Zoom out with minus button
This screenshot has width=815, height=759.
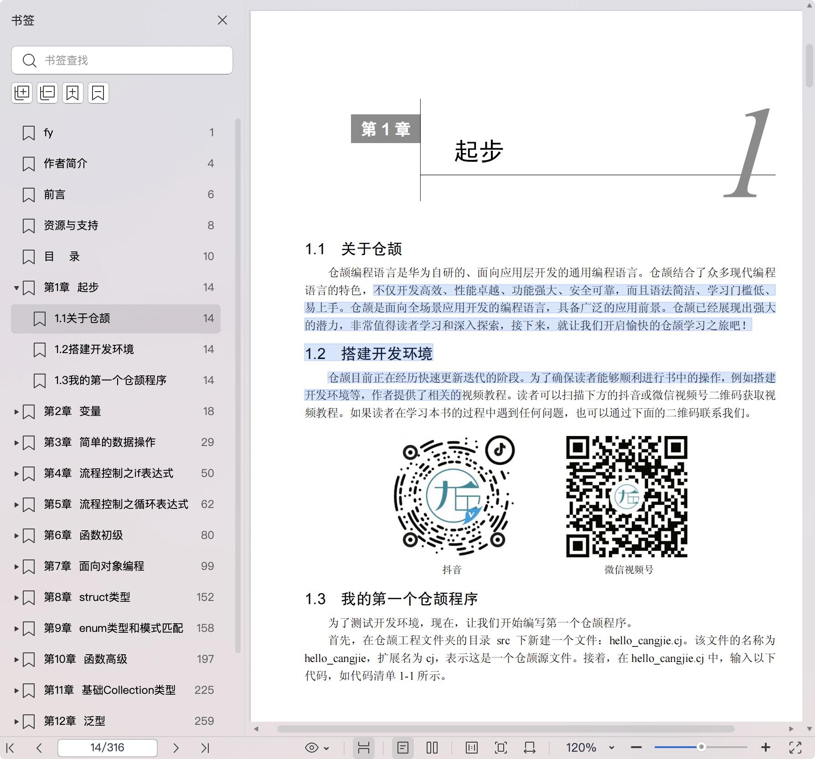click(x=636, y=748)
